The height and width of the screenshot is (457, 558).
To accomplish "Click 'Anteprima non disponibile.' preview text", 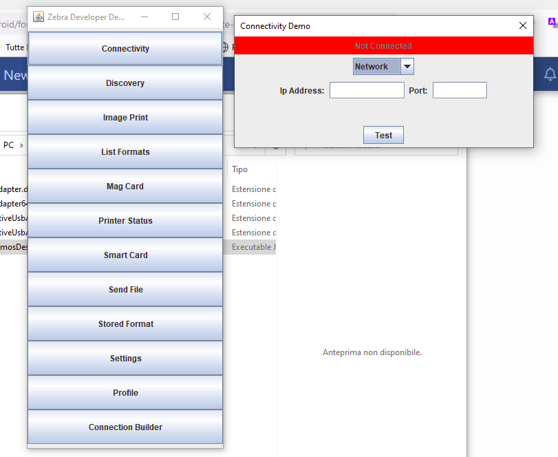I will pos(372,352).
